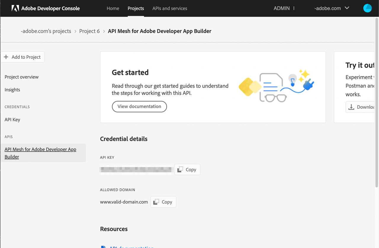Click the copy icon beside www.valid-domain.com
The height and width of the screenshot is (248, 379).
click(x=156, y=202)
